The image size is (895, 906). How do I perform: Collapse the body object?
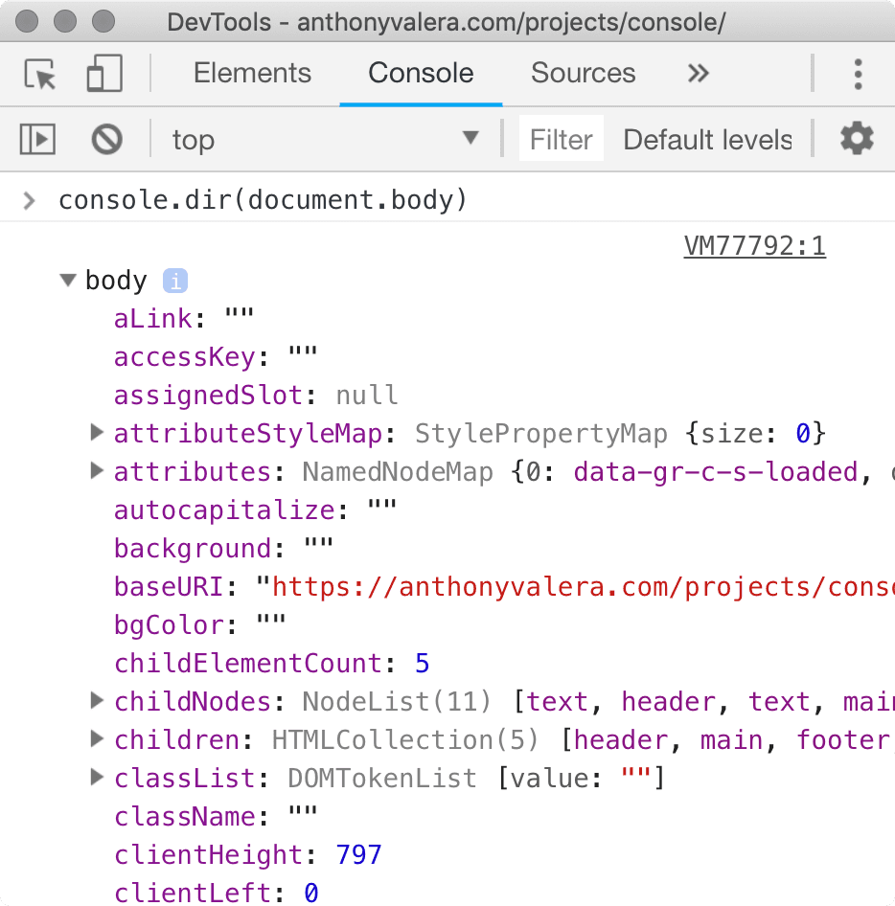click(67, 280)
